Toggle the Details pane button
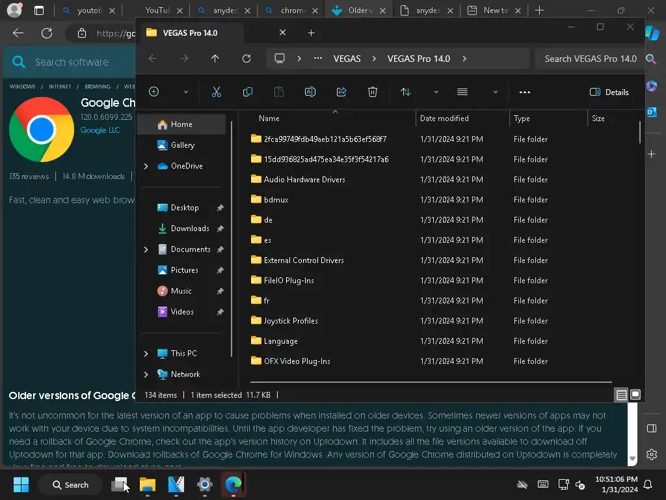 click(609, 92)
